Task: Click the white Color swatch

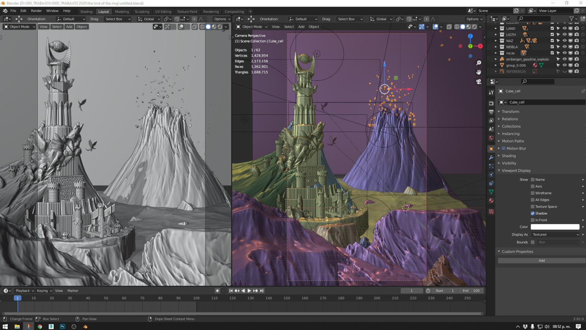Action: click(x=555, y=227)
